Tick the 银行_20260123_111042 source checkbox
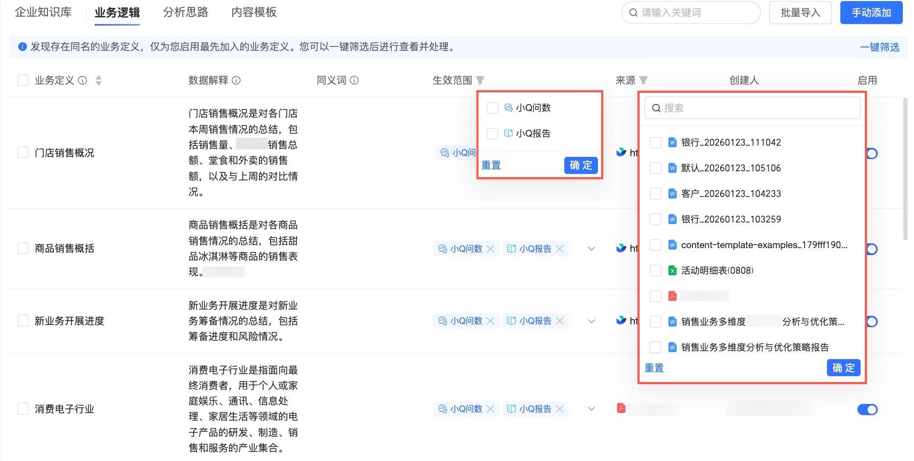 point(656,142)
